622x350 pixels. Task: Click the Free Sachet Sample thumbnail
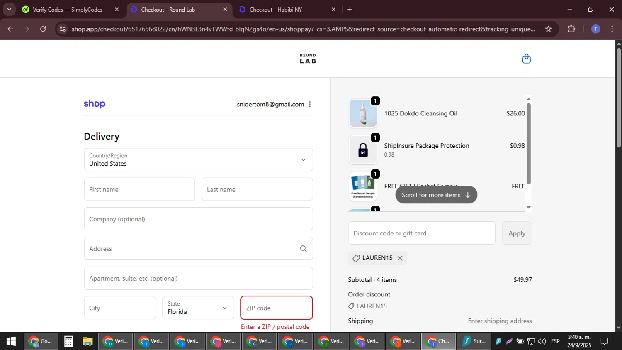[363, 186]
